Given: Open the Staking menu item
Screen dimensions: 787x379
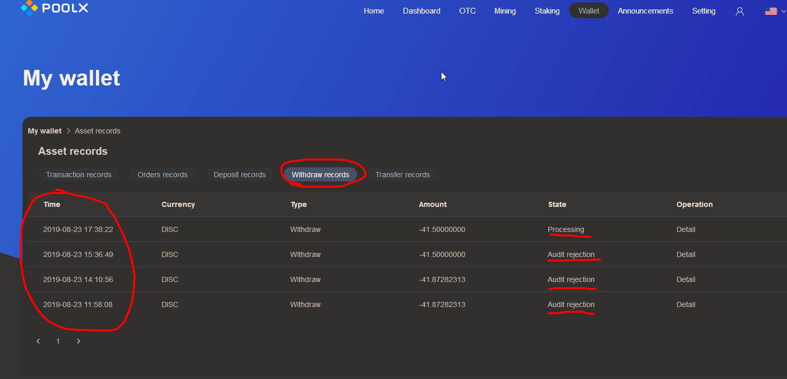Looking at the screenshot, I should 547,11.
